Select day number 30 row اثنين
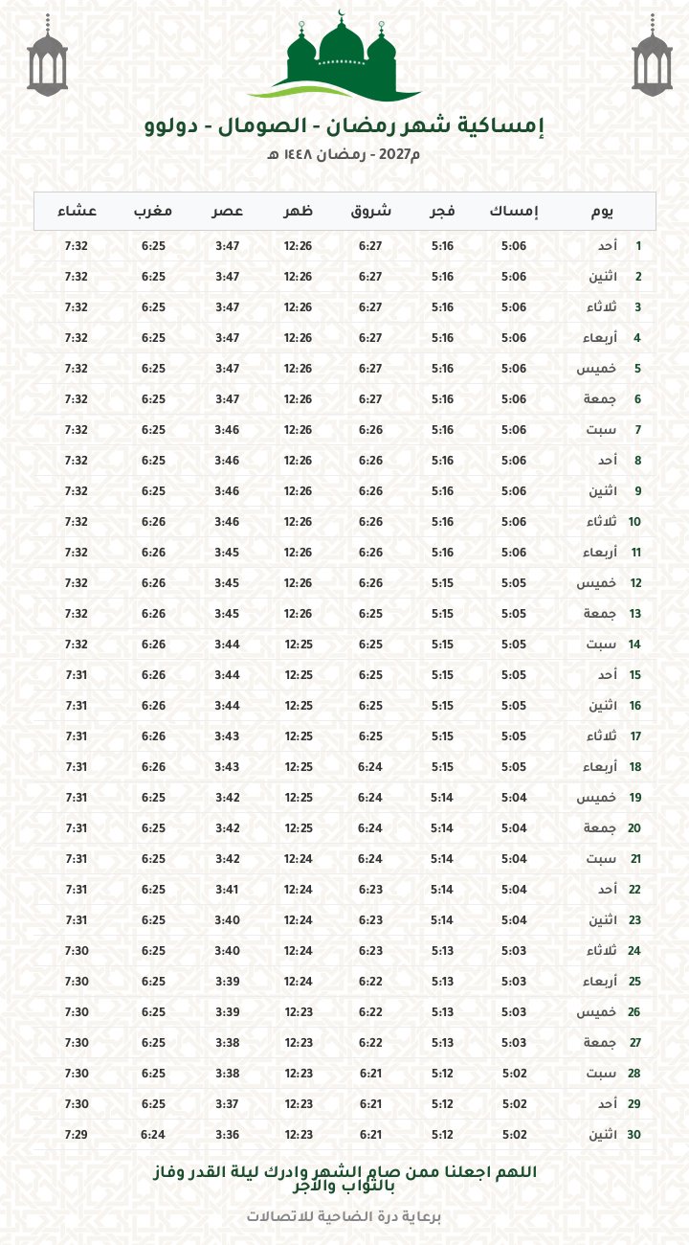 [x=344, y=1135]
